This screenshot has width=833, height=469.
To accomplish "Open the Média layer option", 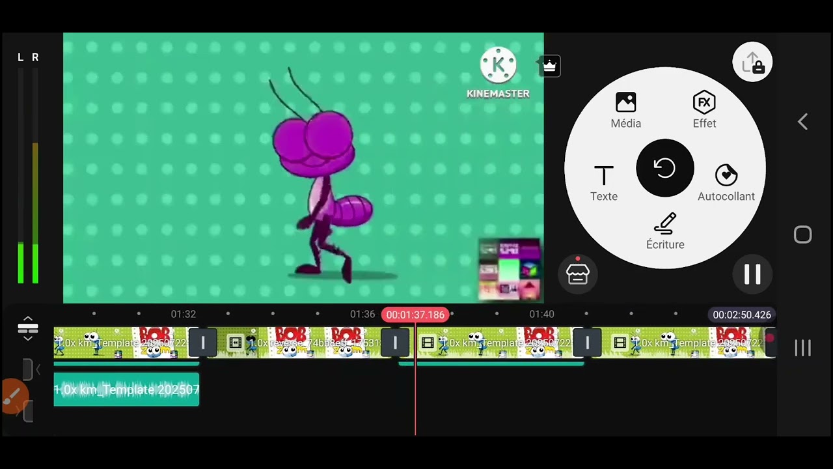I will 625,111.
